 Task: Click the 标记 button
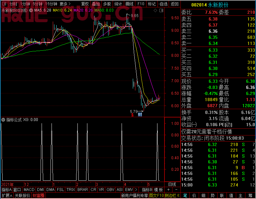tap(152, 4)
